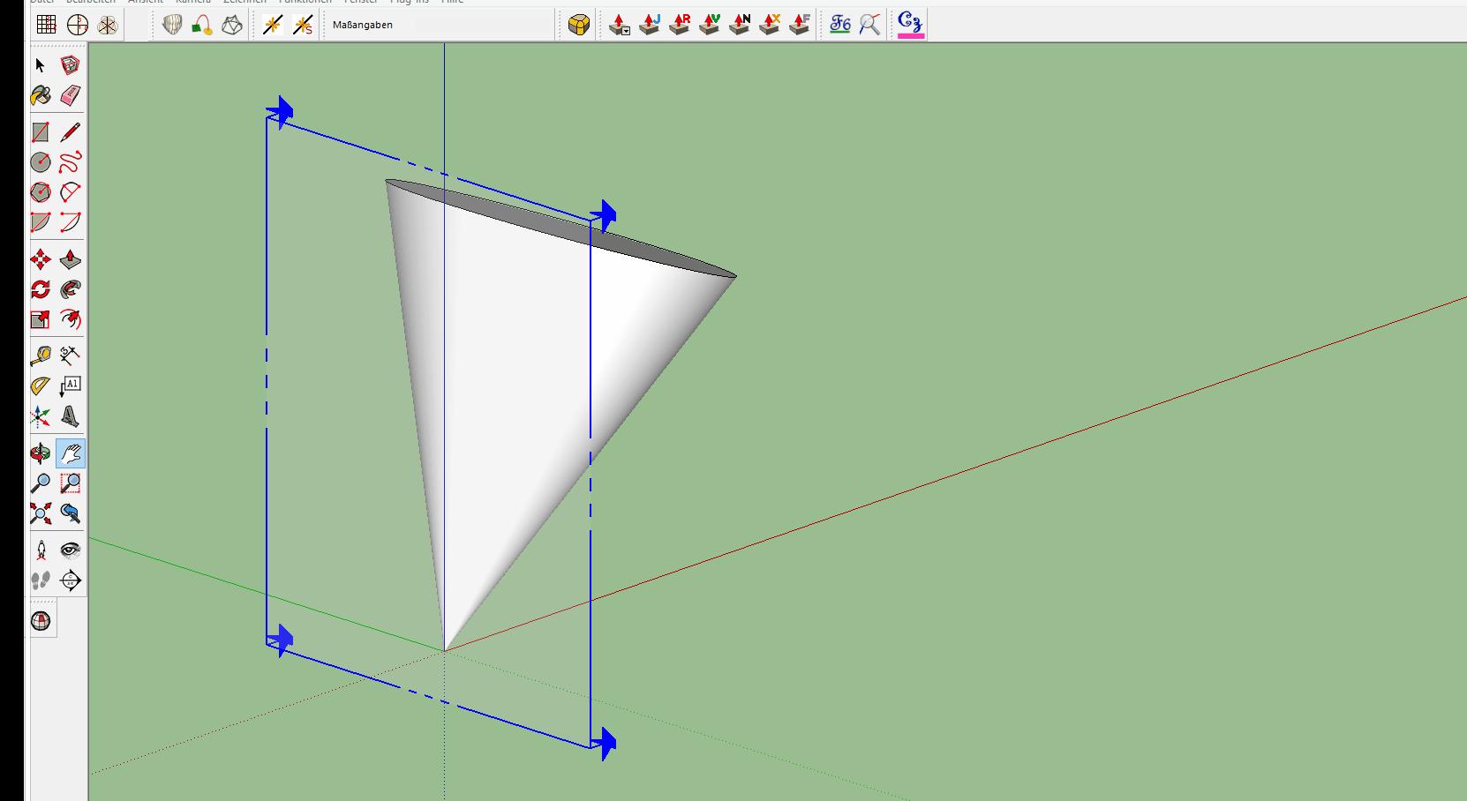1467x801 pixels.
Task: Choose the 3D Text tool
Action: tap(71, 415)
